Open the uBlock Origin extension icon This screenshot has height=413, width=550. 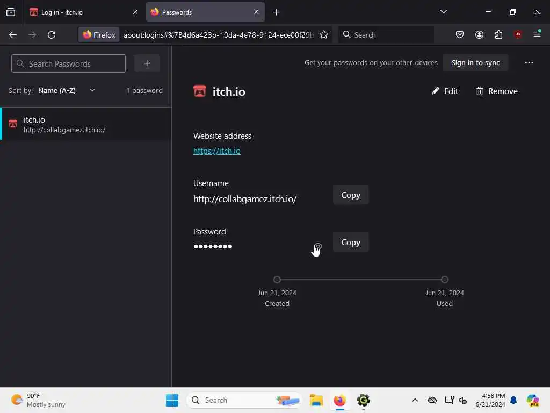518,34
